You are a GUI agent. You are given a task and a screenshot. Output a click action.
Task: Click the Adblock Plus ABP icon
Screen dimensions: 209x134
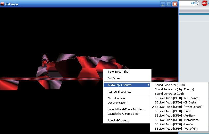[205, 3]
